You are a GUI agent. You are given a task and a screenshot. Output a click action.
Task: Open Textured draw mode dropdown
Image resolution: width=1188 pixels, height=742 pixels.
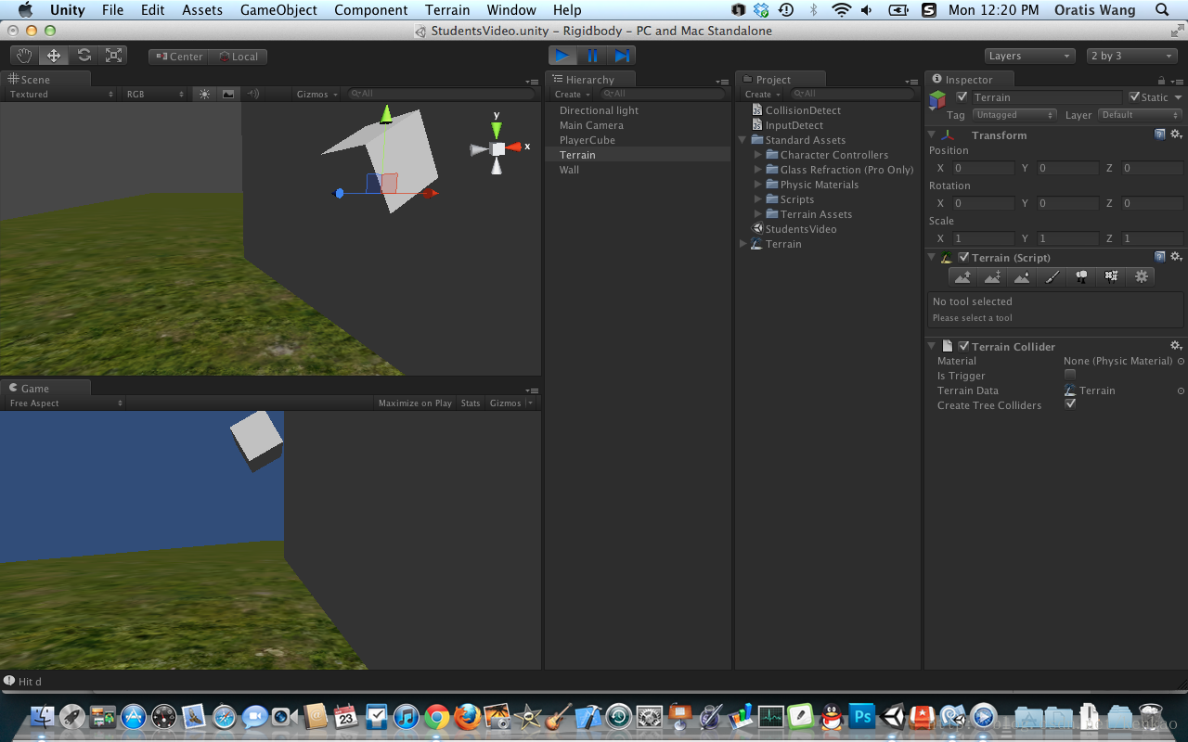(x=61, y=94)
